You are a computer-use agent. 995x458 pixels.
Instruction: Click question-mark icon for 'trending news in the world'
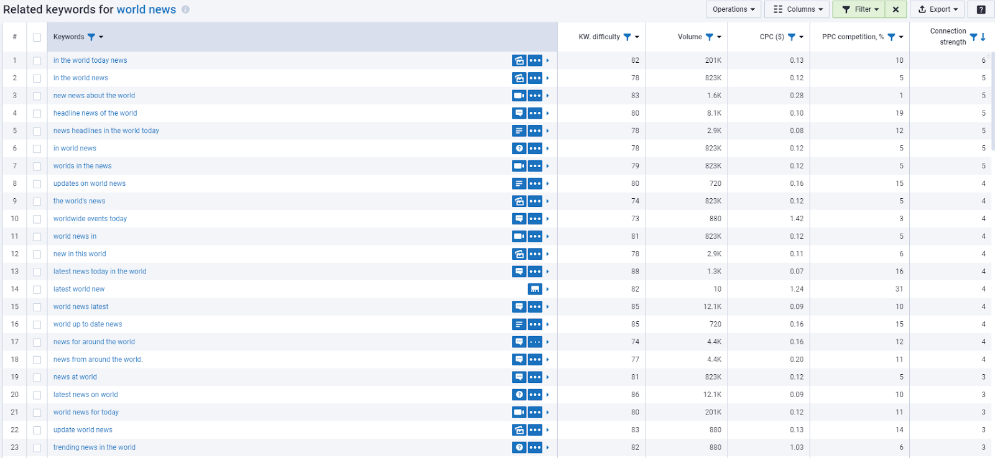[519, 447]
